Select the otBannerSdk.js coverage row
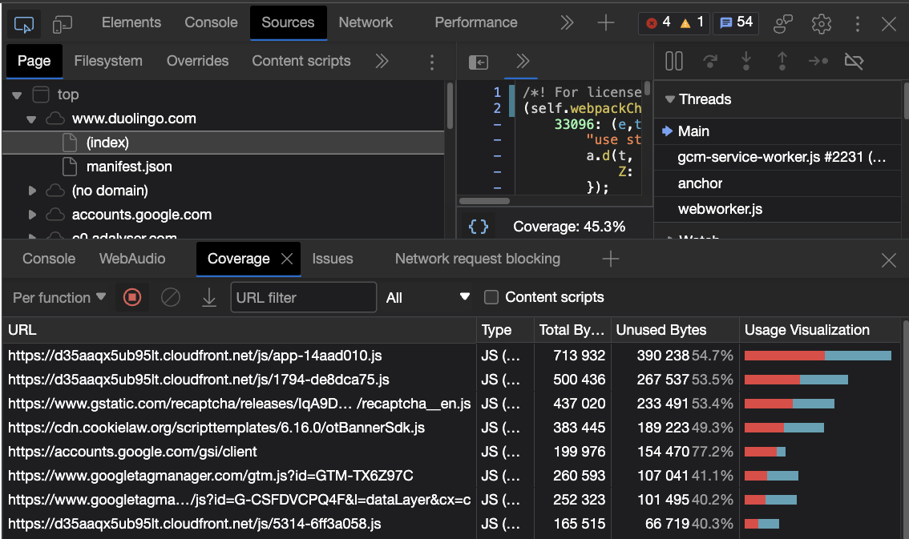 pos(451,428)
